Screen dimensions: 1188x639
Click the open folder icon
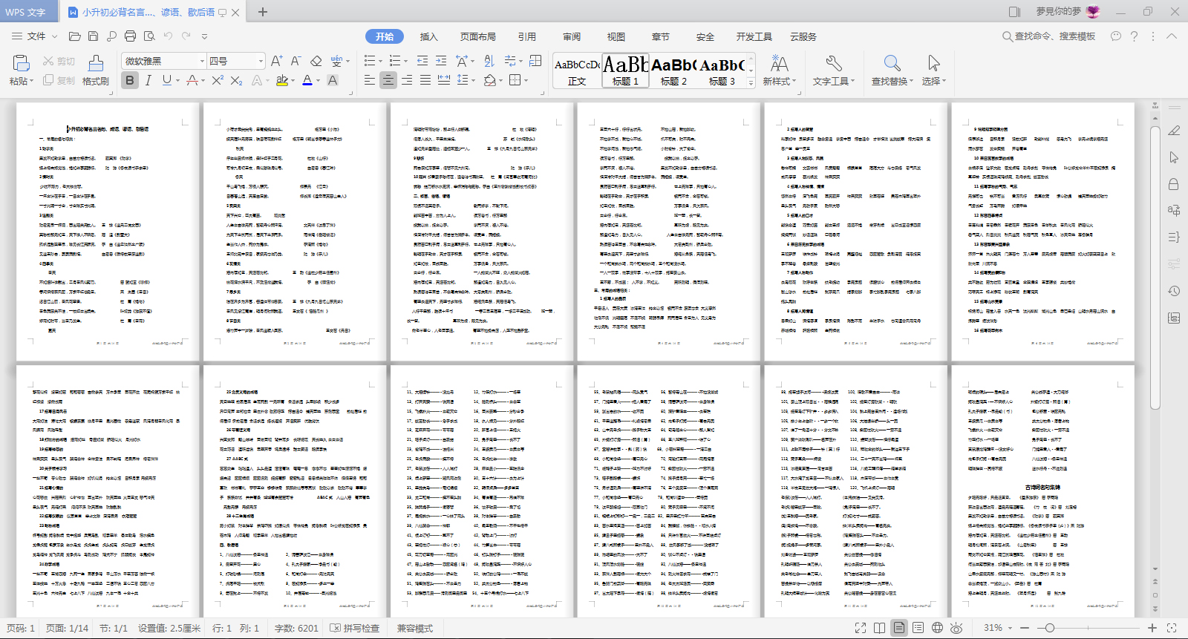(x=74, y=36)
